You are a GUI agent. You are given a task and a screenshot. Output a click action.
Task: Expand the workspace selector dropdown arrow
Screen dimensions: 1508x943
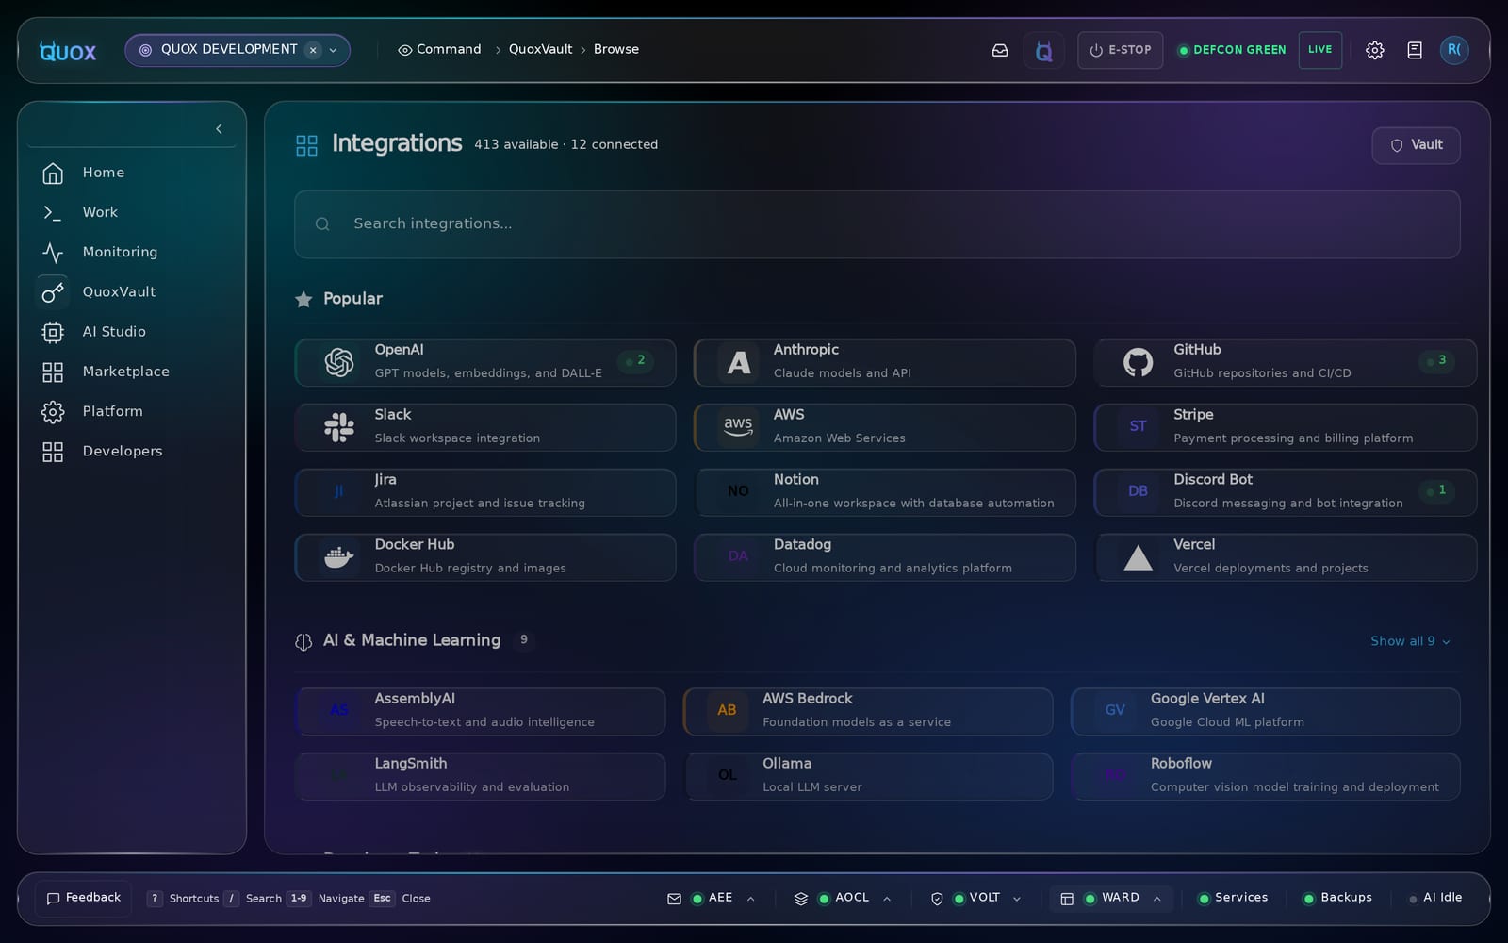(x=333, y=50)
